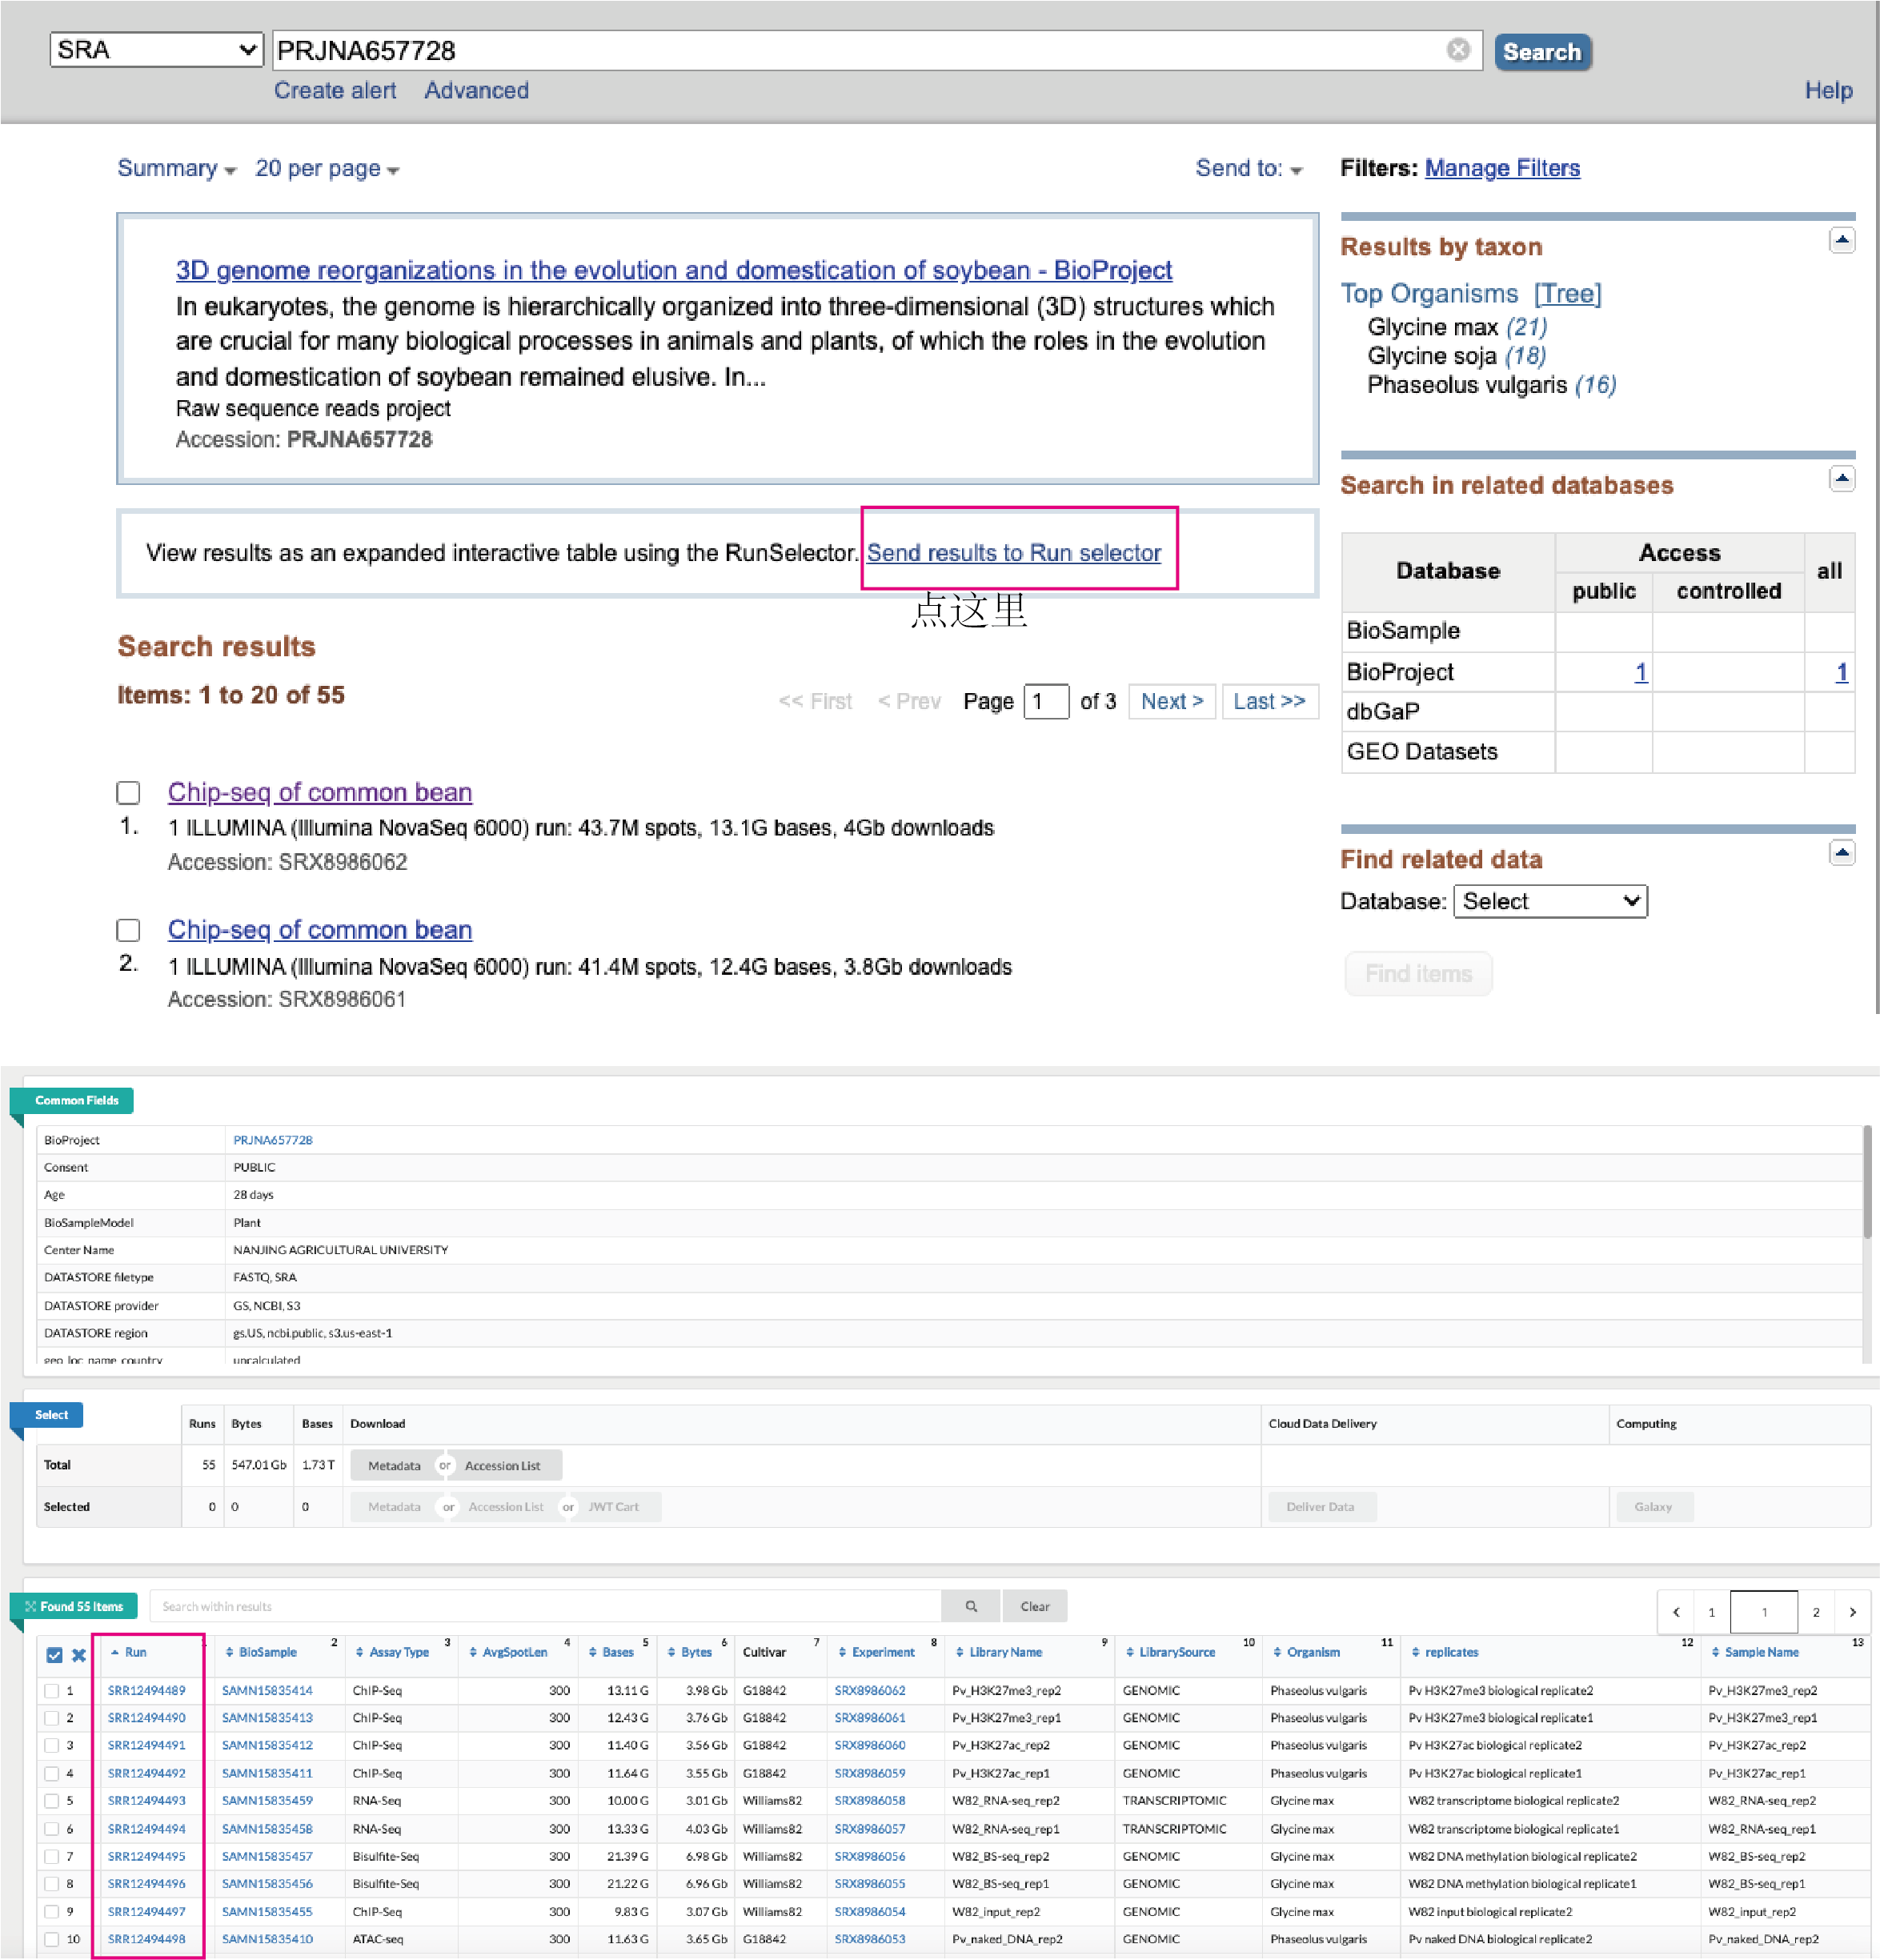
Task: Open the Find related data Database select
Action: [1550, 901]
